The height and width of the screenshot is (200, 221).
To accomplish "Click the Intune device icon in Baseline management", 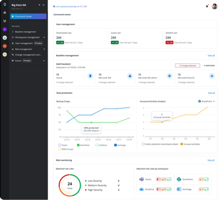I will (90, 76).
